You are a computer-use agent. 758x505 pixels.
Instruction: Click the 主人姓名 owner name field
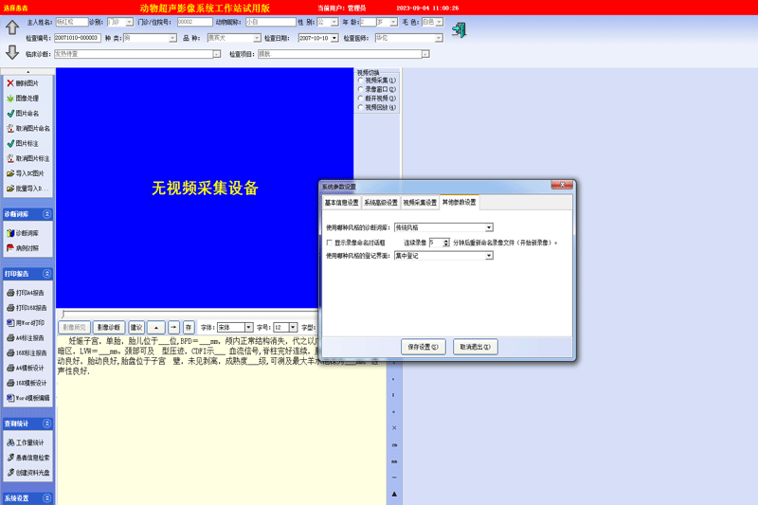pos(72,22)
